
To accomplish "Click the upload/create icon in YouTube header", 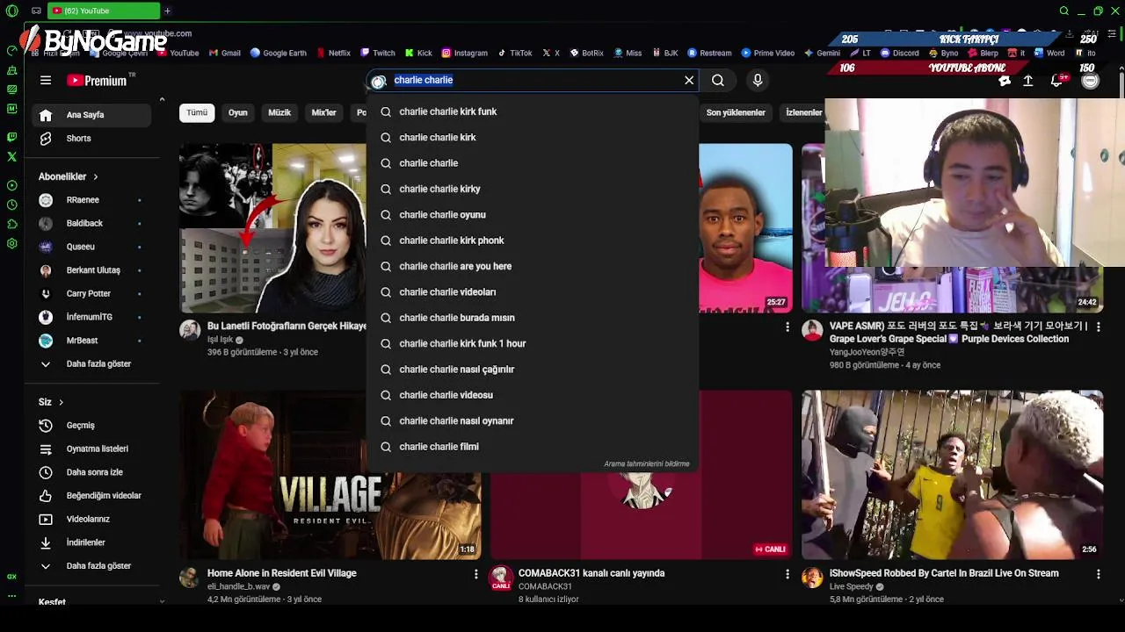I will (1027, 81).
